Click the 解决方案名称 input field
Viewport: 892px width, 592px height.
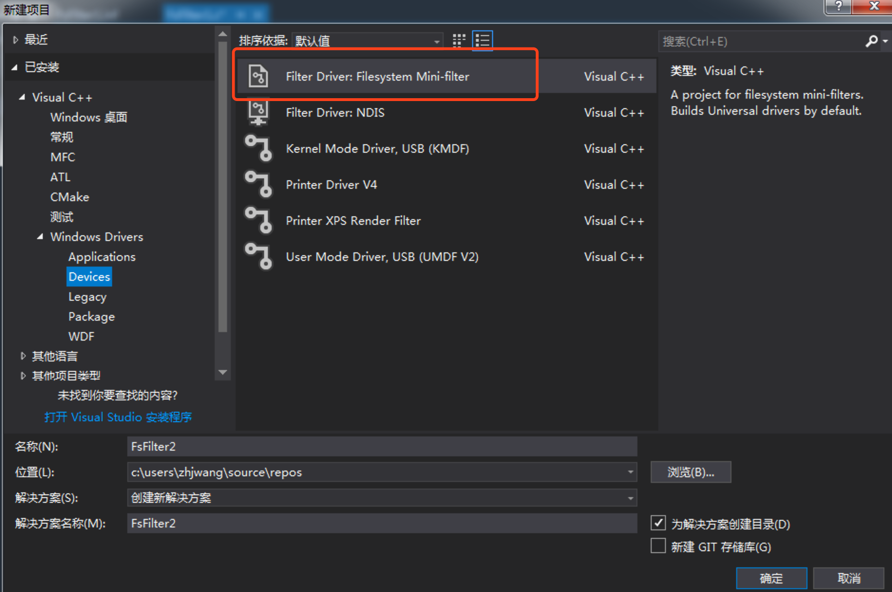382,523
